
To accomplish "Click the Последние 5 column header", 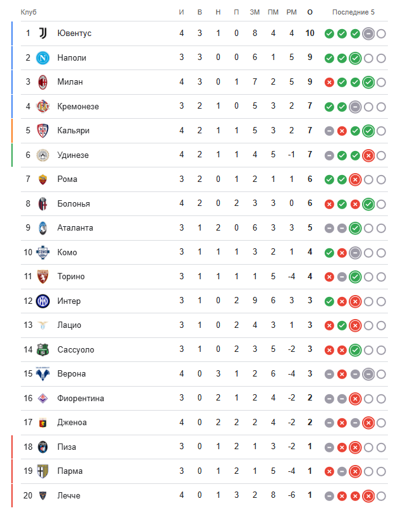I will pos(354,12).
